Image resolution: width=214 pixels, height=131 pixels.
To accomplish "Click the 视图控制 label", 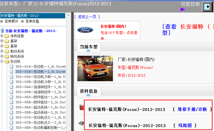I will tap(190, 4).
